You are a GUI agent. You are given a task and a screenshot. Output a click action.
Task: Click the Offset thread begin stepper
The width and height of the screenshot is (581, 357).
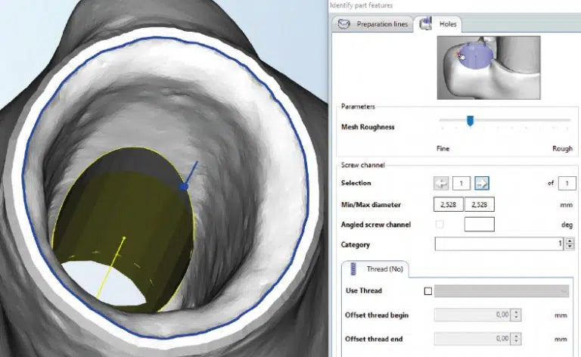click(x=516, y=315)
